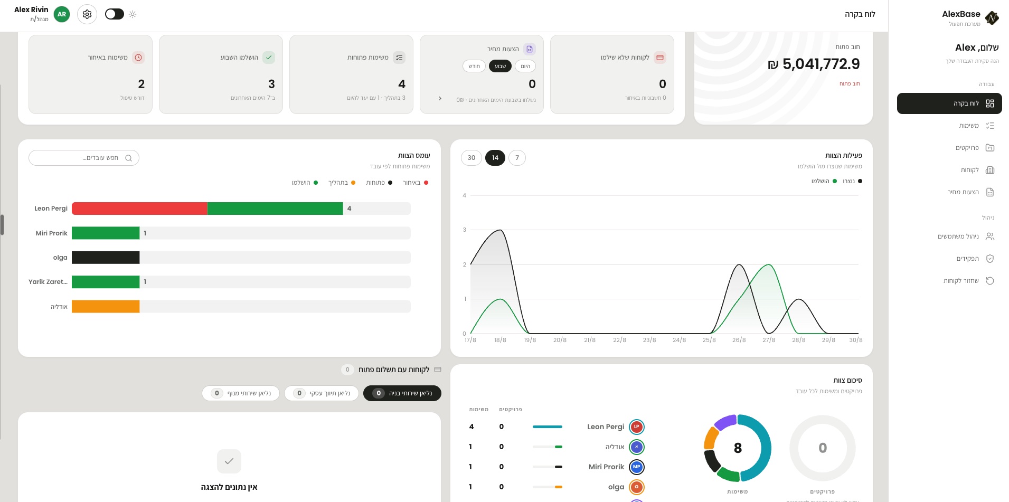Click the red חוב פתוח link under total

pos(850,84)
